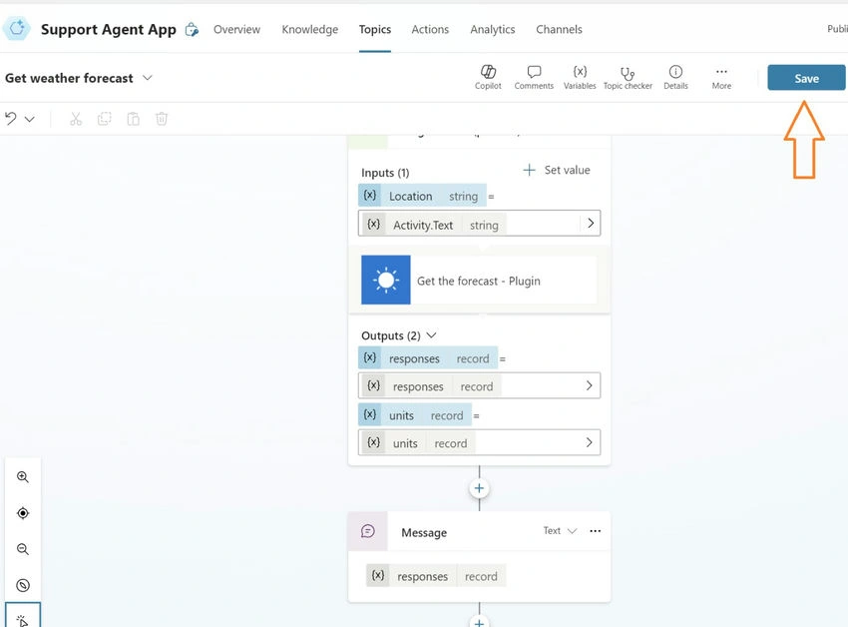Open the Message Text type dropdown
The width and height of the screenshot is (848, 627).
coord(561,530)
